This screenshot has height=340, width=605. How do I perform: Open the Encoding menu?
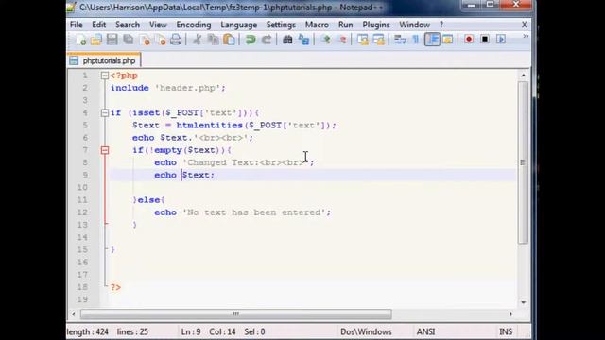point(194,25)
